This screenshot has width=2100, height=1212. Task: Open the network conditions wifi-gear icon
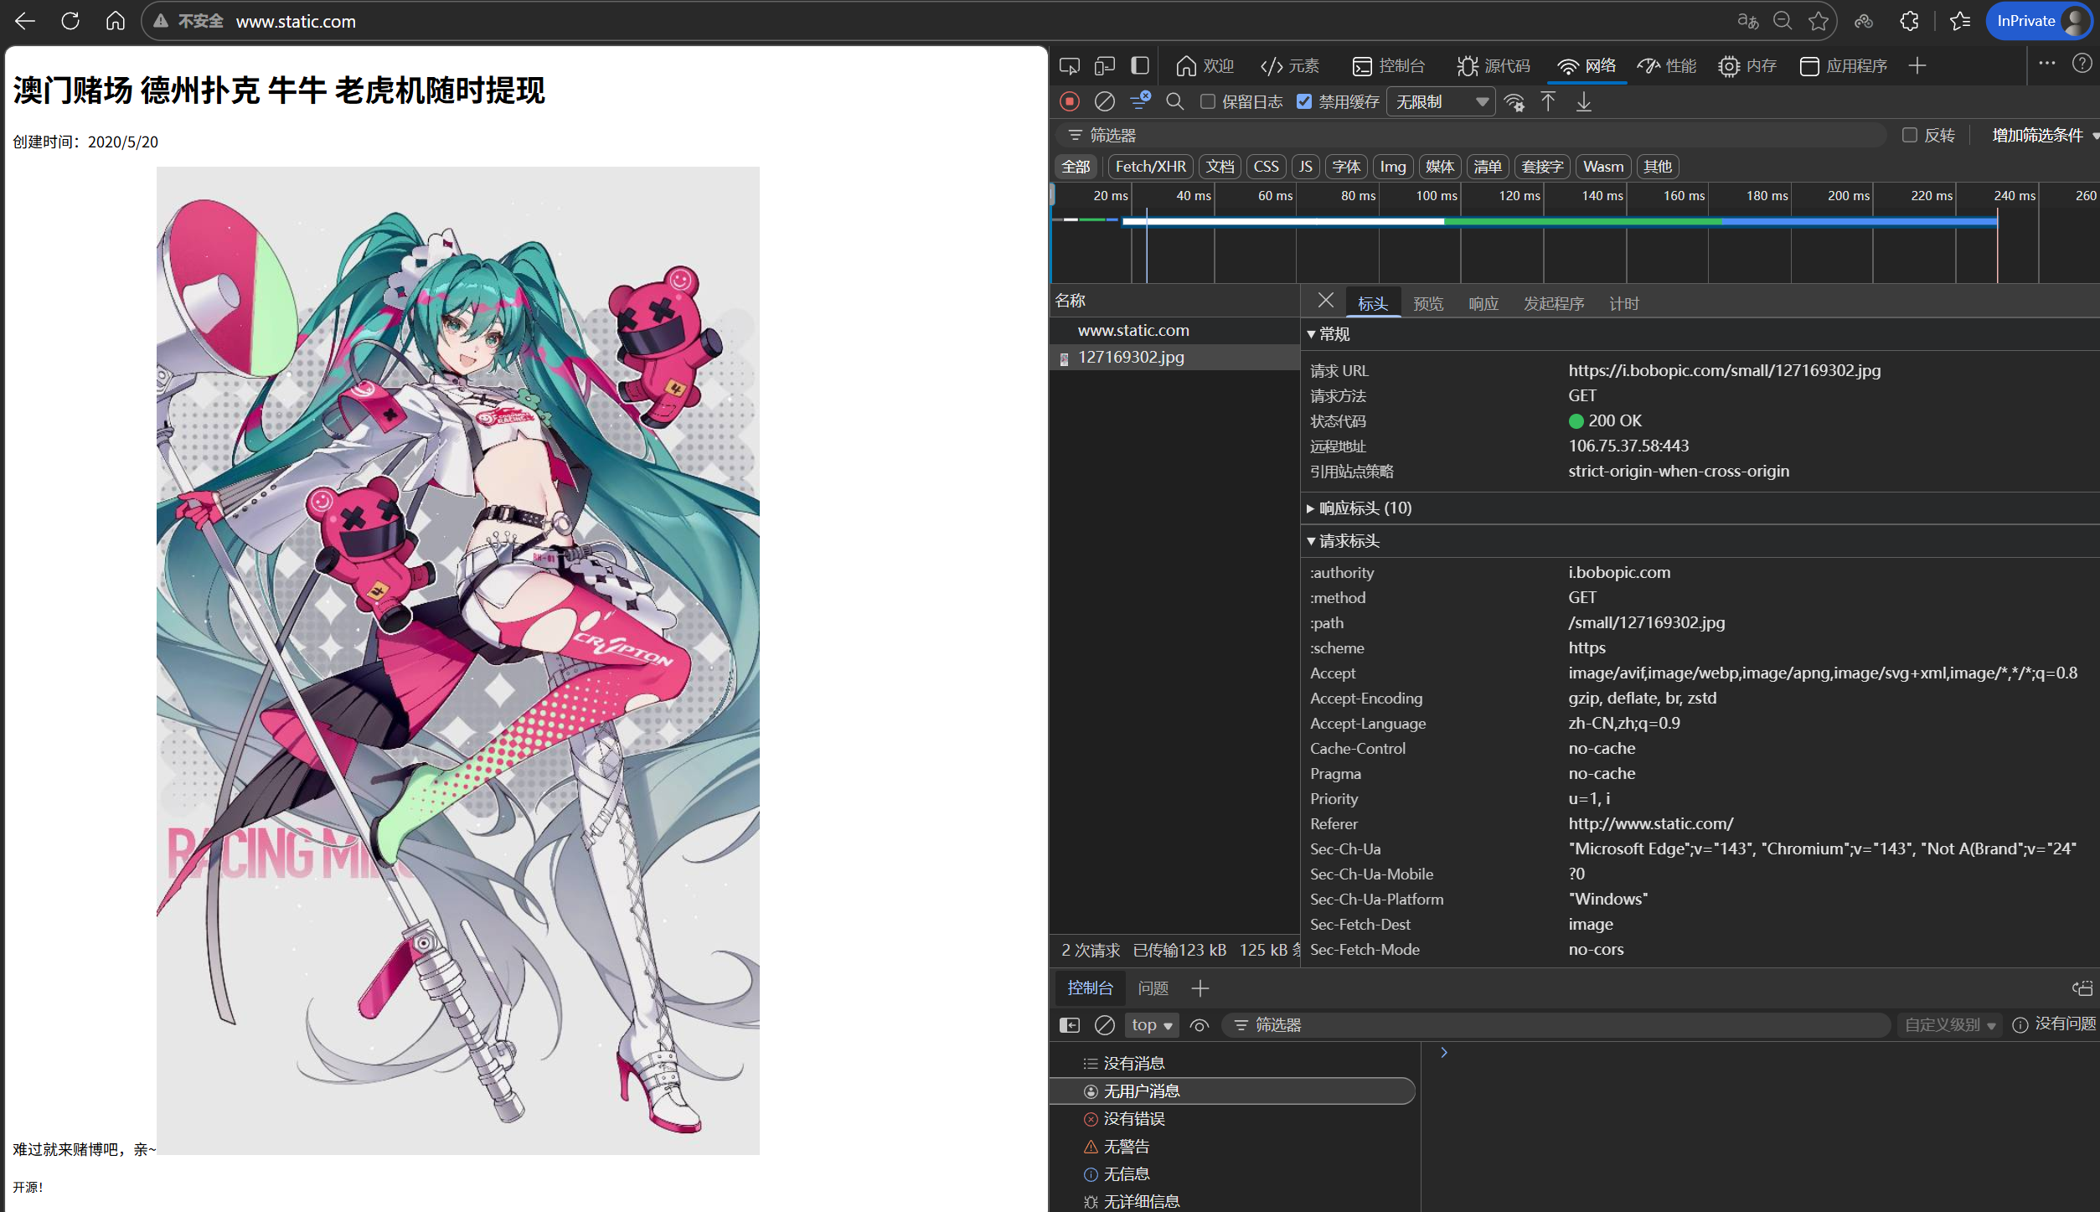tap(1514, 102)
